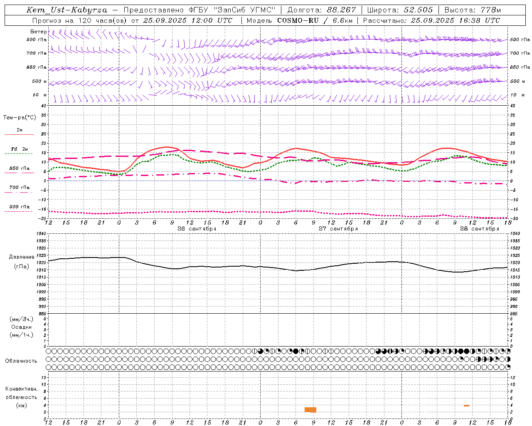
Task: Click the (мм/3ч.) precipitation unit label
Action: (22, 319)
